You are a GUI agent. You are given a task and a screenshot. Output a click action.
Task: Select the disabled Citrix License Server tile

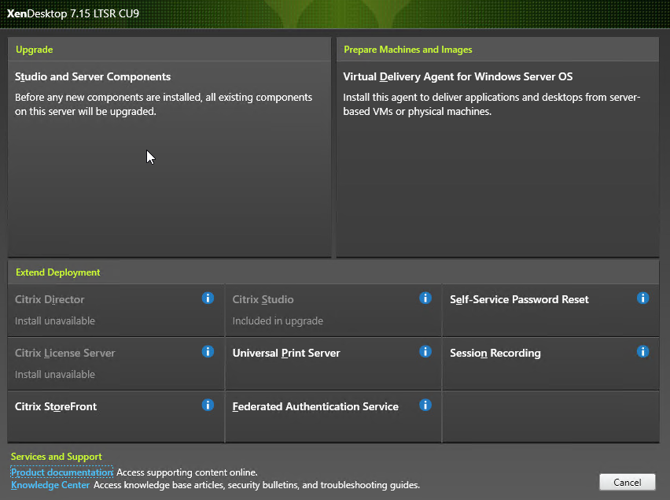coord(116,364)
